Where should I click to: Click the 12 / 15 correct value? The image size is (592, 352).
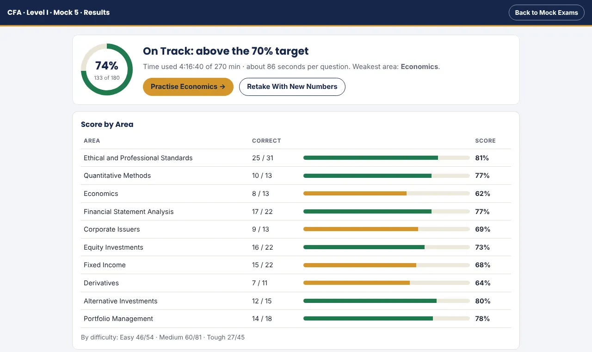pos(262,301)
